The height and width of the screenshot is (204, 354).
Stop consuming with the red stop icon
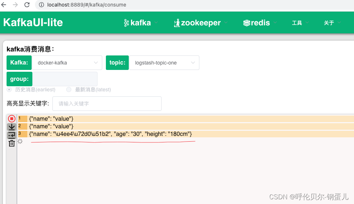(12, 118)
